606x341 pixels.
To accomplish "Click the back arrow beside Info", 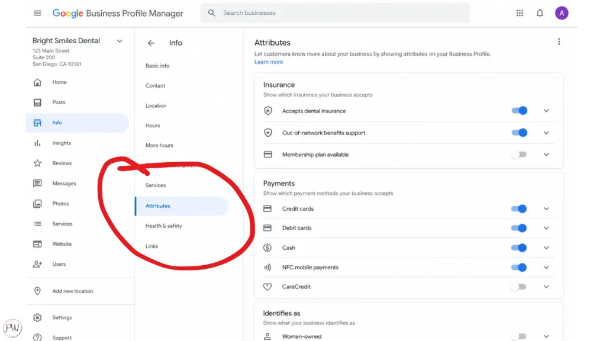I will (151, 43).
